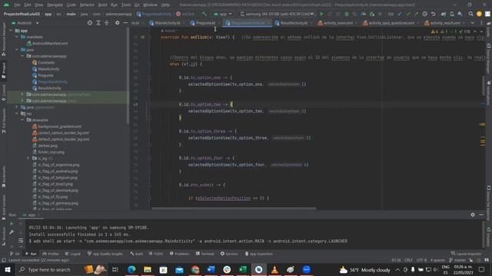Click select opened file target icon
The width and height of the screenshot is (492, 276).
click(90, 23)
